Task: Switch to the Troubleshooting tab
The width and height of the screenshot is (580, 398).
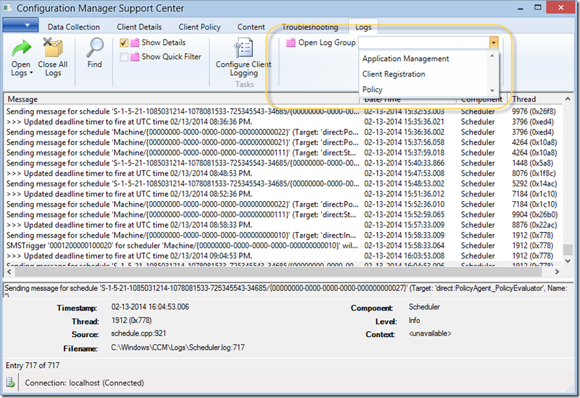Action: coord(310,27)
